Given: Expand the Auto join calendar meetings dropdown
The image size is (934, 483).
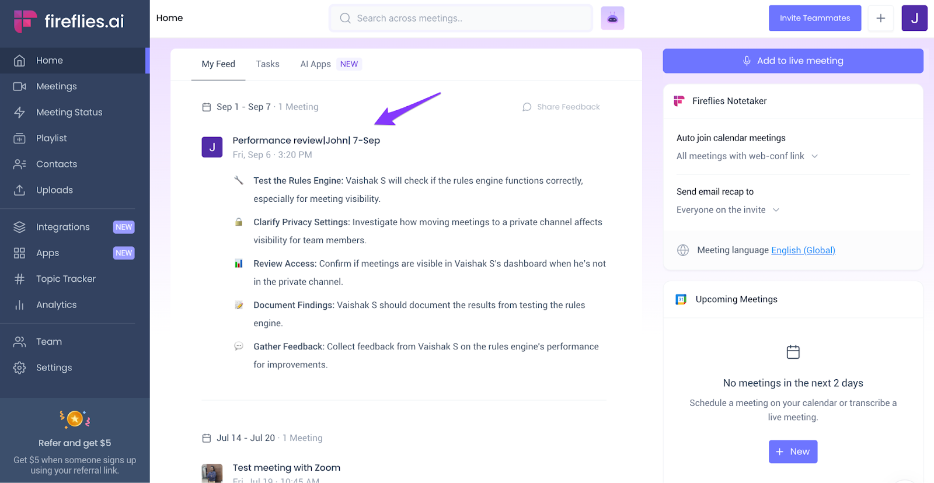Looking at the screenshot, I should coord(747,156).
